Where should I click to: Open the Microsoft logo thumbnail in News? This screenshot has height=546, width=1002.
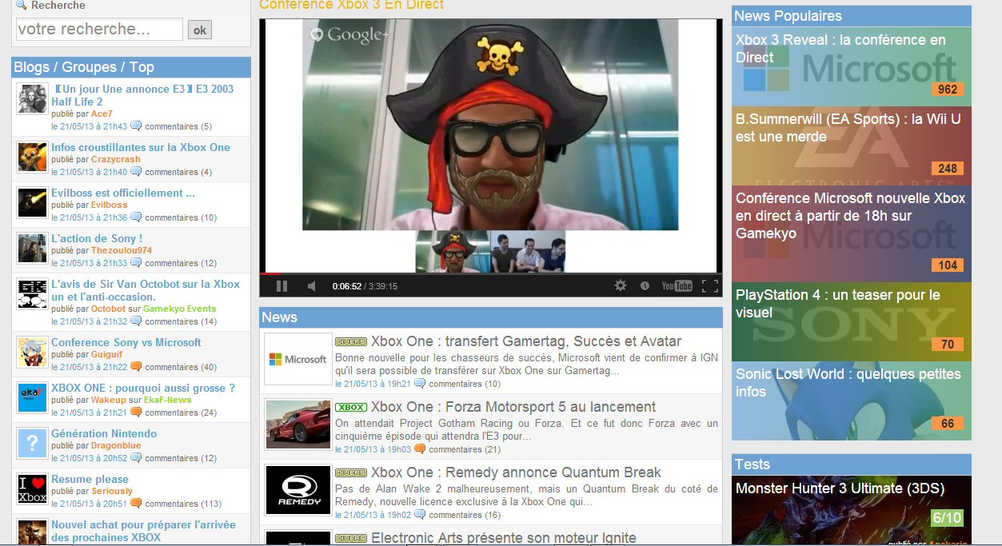click(297, 359)
